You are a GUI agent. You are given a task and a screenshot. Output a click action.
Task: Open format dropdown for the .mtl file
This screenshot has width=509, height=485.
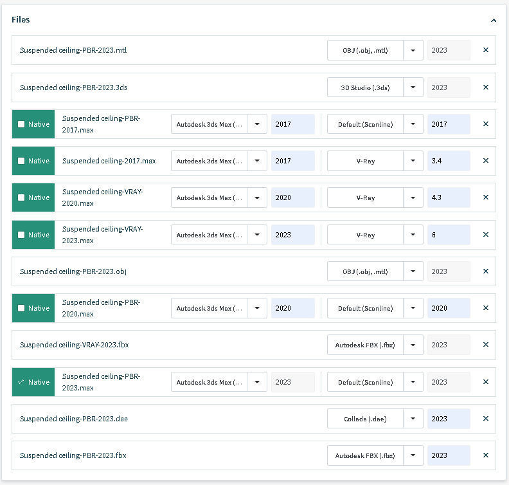pos(413,50)
